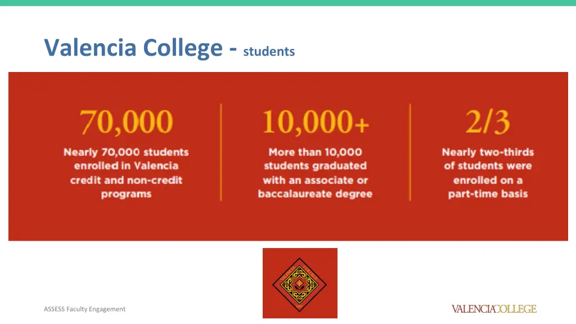Click divider line between 70,000 and 10,000+
Image resolution: width=576 pixels, height=324 pixels.
(221, 152)
